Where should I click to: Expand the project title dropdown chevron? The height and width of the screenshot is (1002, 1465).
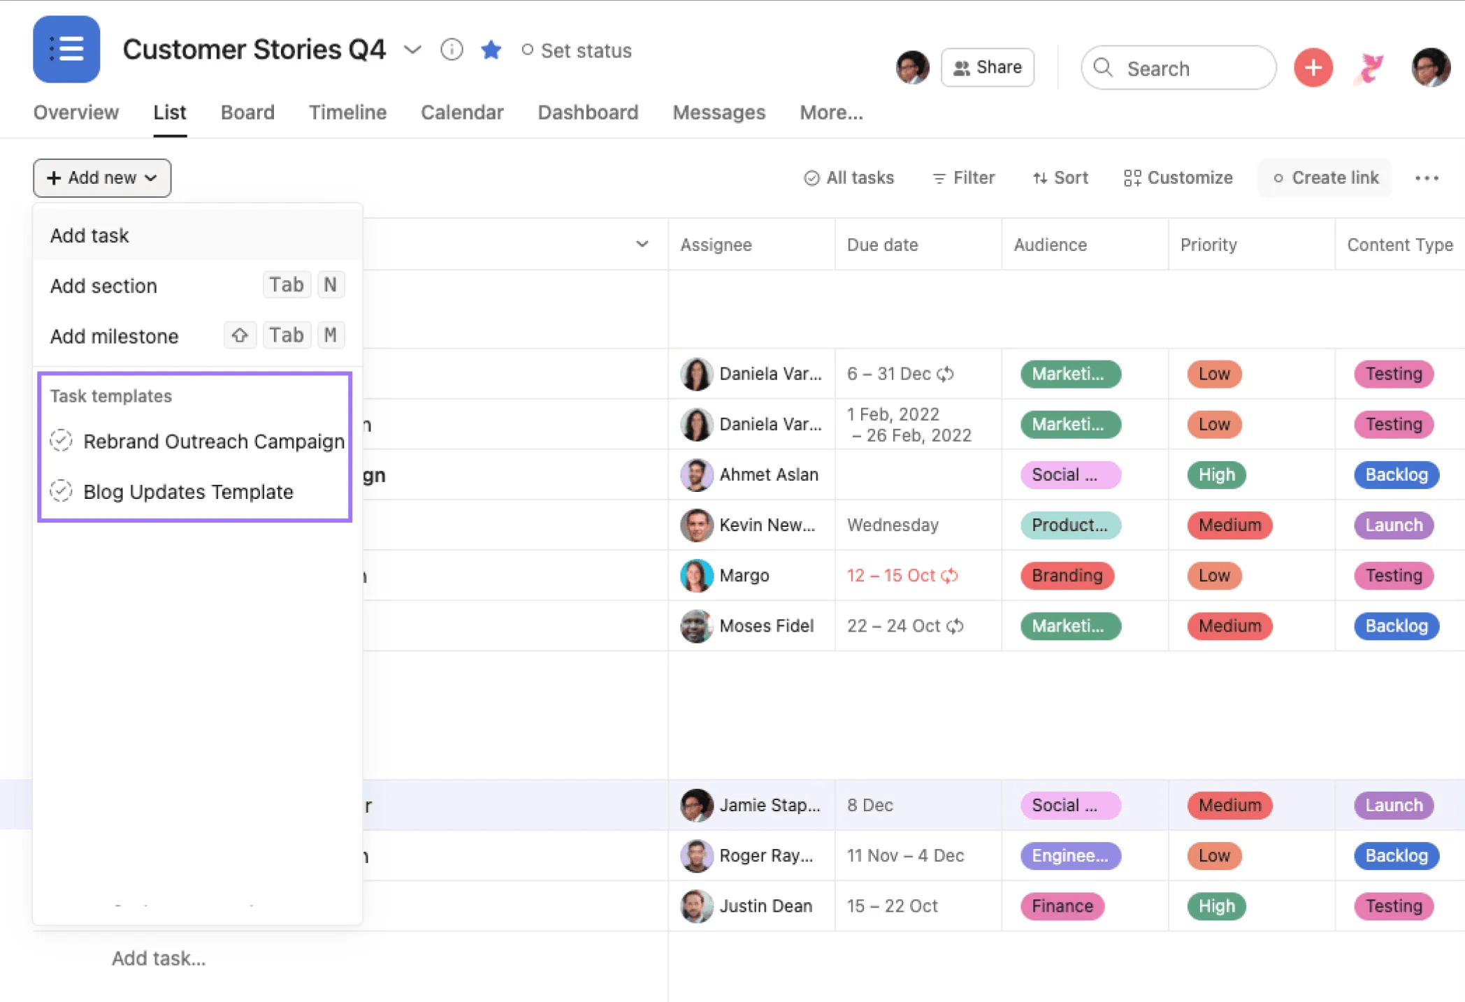[x=412, y=50]
